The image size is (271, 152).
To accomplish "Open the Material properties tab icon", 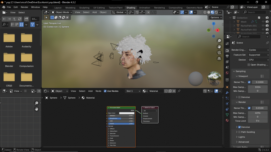I will 227,120.
